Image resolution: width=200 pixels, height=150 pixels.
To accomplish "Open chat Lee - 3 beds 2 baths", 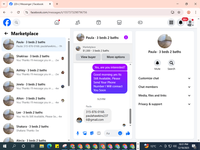I will pyautogui.click(x=34, y=115).
